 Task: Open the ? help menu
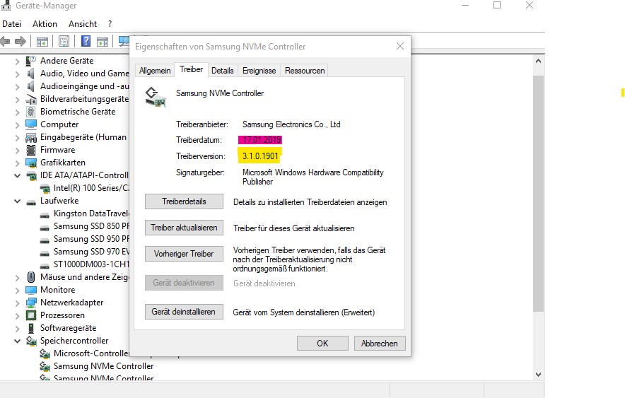point(110,24)
